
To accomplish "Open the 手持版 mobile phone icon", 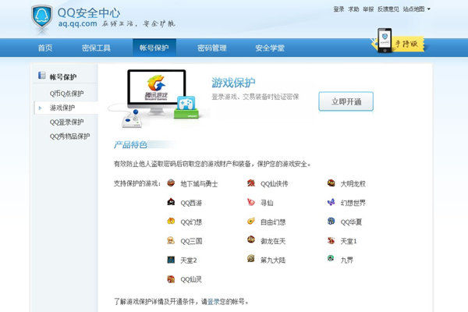I will 383,41.
